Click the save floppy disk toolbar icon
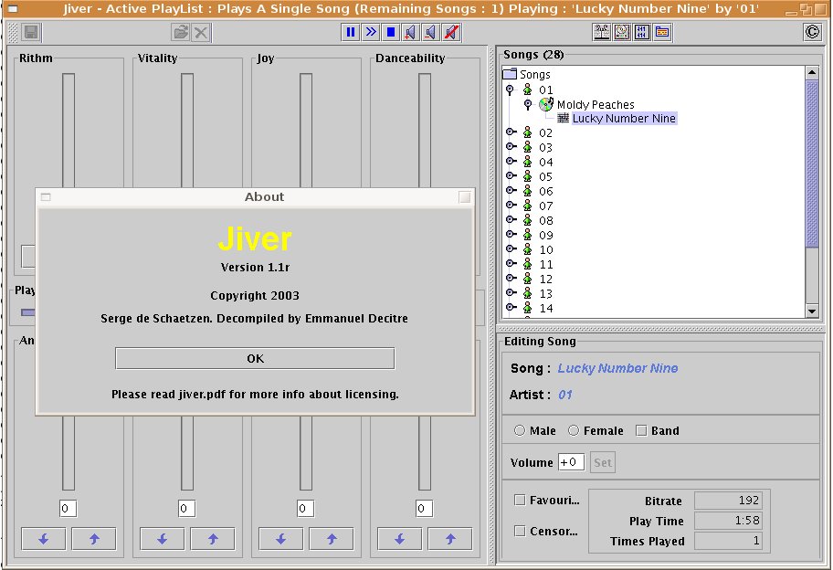 pos(31,33)
